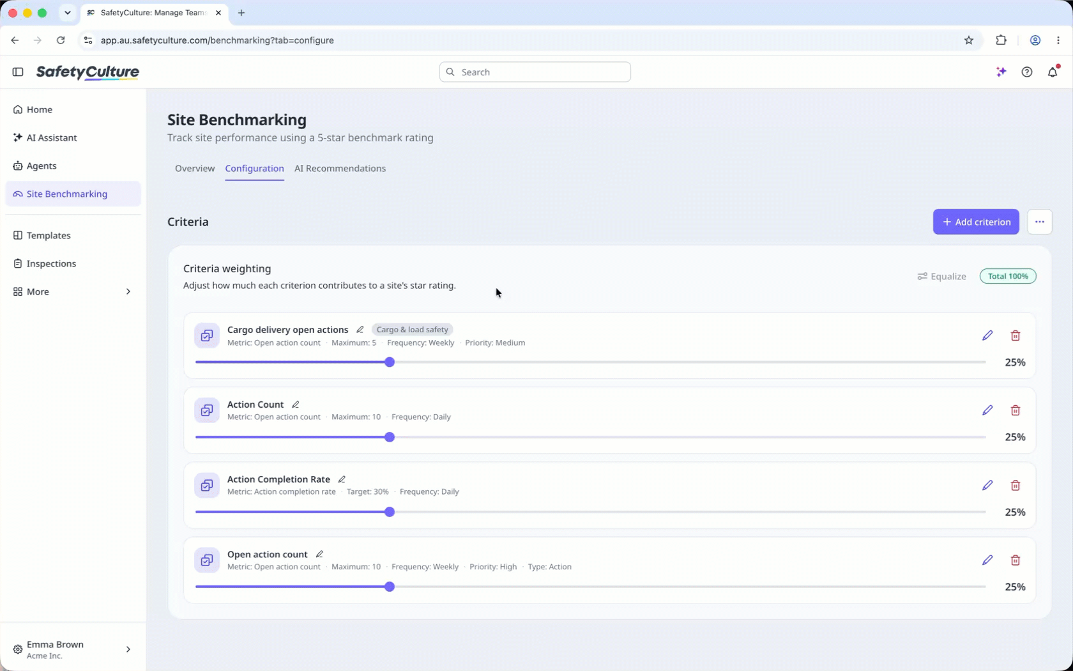Click the Target: 30% text
The height and width of the screenshot is (671, 1073).
pos(367,492)
